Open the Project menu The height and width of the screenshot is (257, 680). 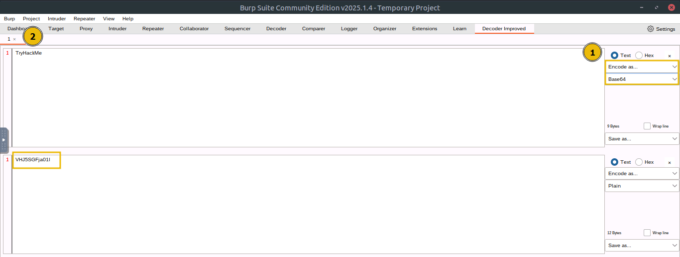point(31,18)
